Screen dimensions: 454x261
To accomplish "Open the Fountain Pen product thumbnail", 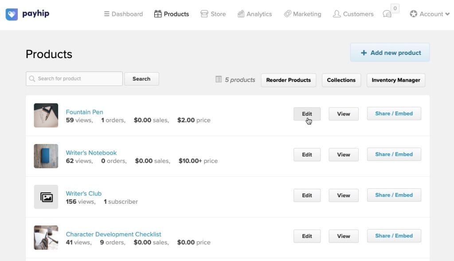I will [x=46, y=115].
